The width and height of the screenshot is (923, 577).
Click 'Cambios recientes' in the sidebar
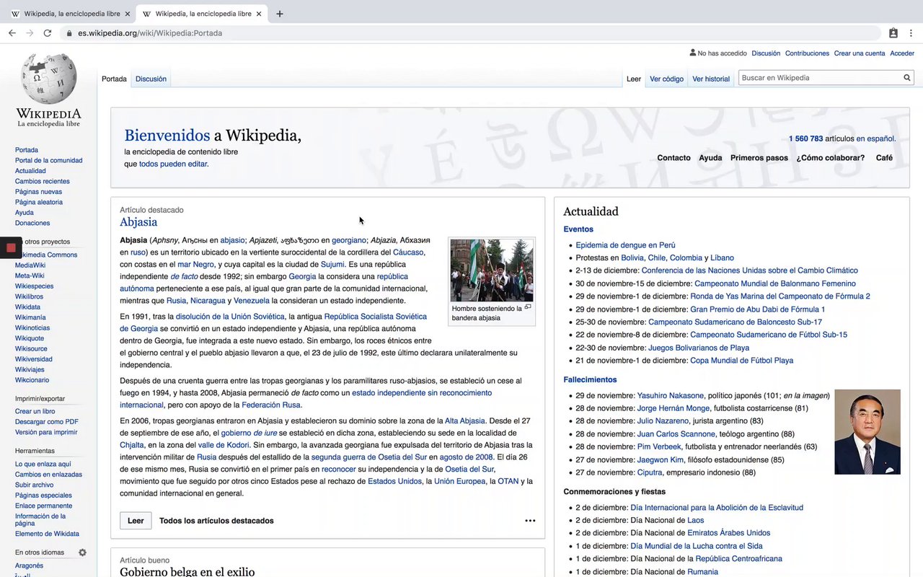tap(43, 181)
